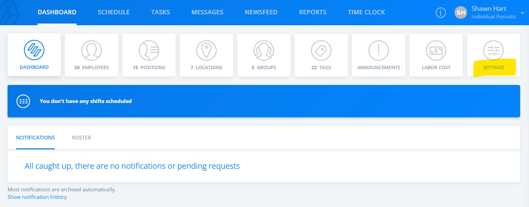Click 'All caught up' notifications message
The width and height of the screenshot is (529, 207).
coord(132,166)
